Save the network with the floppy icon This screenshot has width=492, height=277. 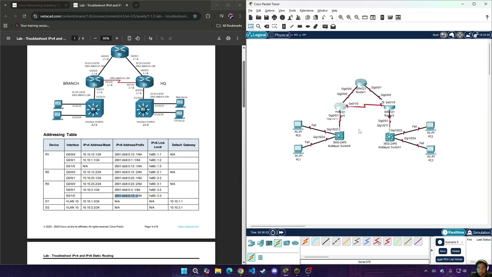click(x=266, y=18)
